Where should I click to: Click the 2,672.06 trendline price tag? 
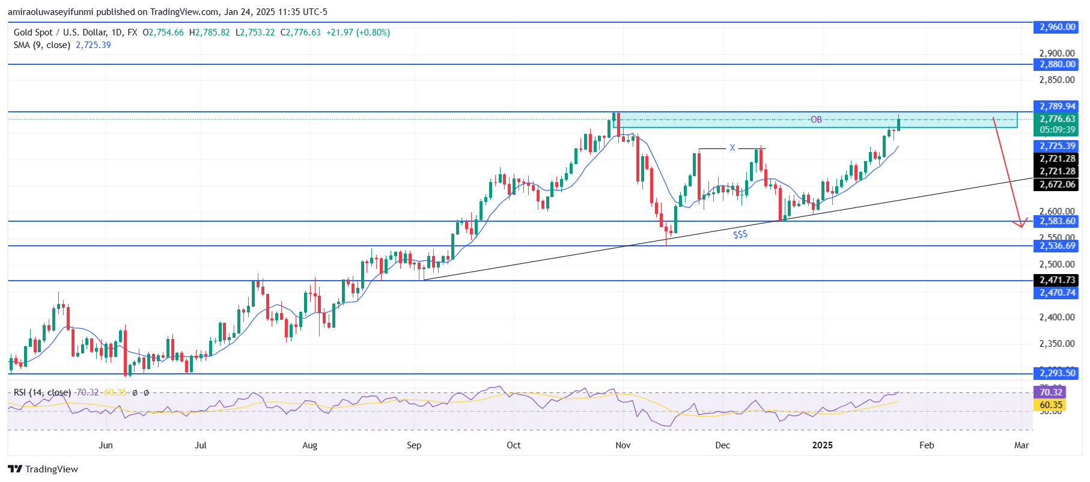1057,185
